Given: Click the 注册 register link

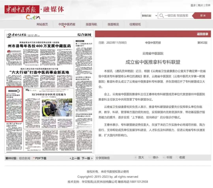Looking at the screenshot, I should click(207, 5).
